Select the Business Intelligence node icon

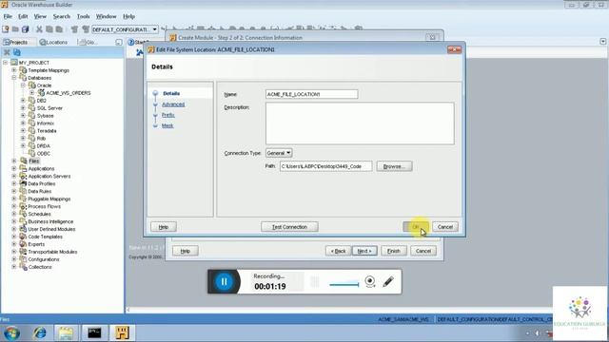coord(23,221)
